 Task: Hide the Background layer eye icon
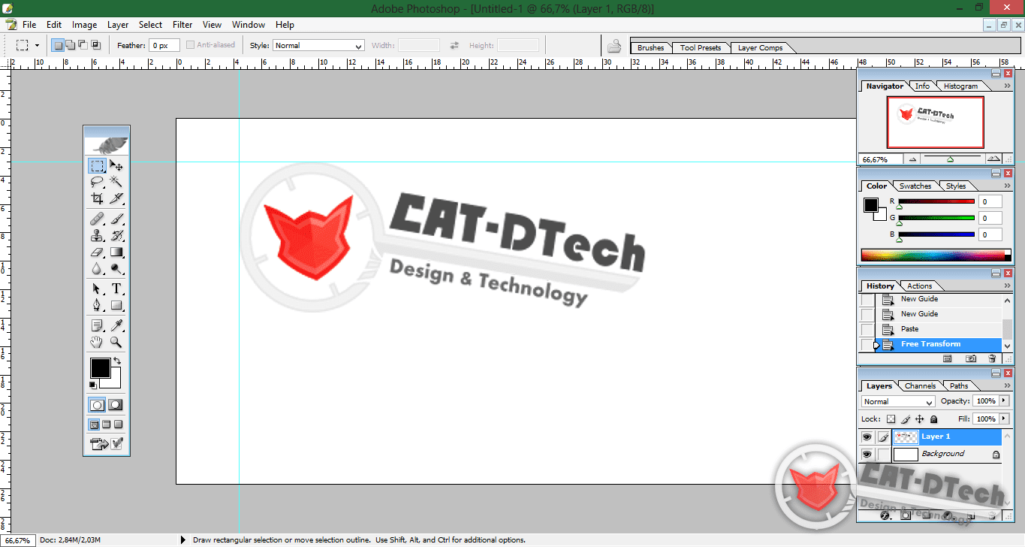(x=867, y=455)
